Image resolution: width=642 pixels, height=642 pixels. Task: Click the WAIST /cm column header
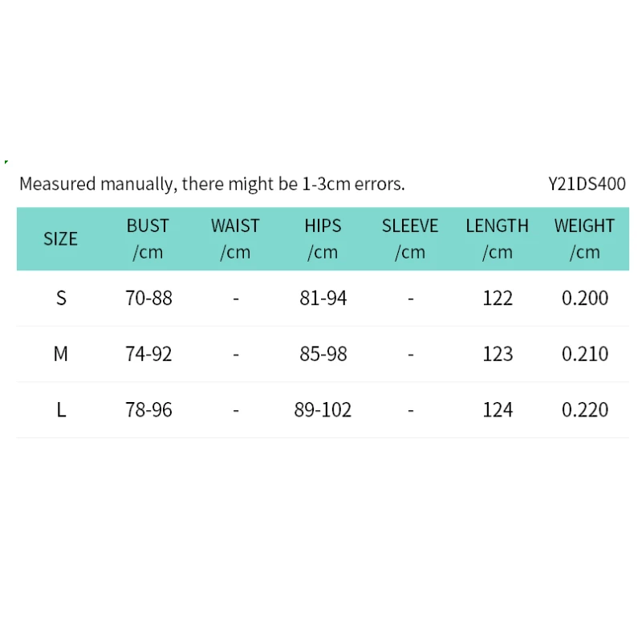click(x=235, y=238)
